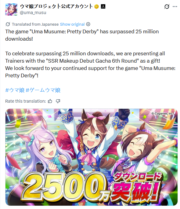Click the gold verified badge
180x209 pixels.
click(x=96, y=6)
